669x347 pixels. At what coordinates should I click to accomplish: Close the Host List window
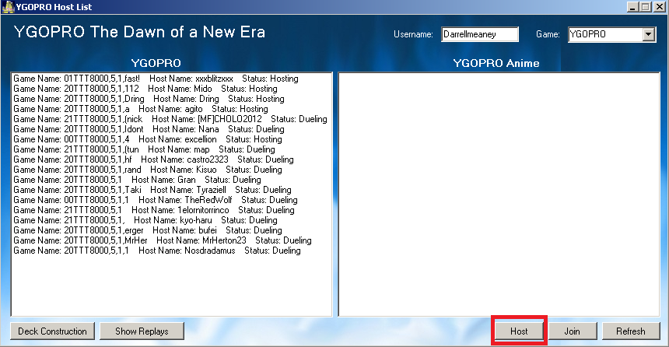[659, 7]
